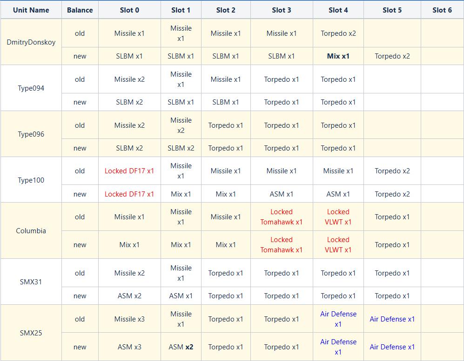Screen dimensions: 464x361
Task: Click red Locked DF17 x1 in Type100 old row
Action: point(129,171)
